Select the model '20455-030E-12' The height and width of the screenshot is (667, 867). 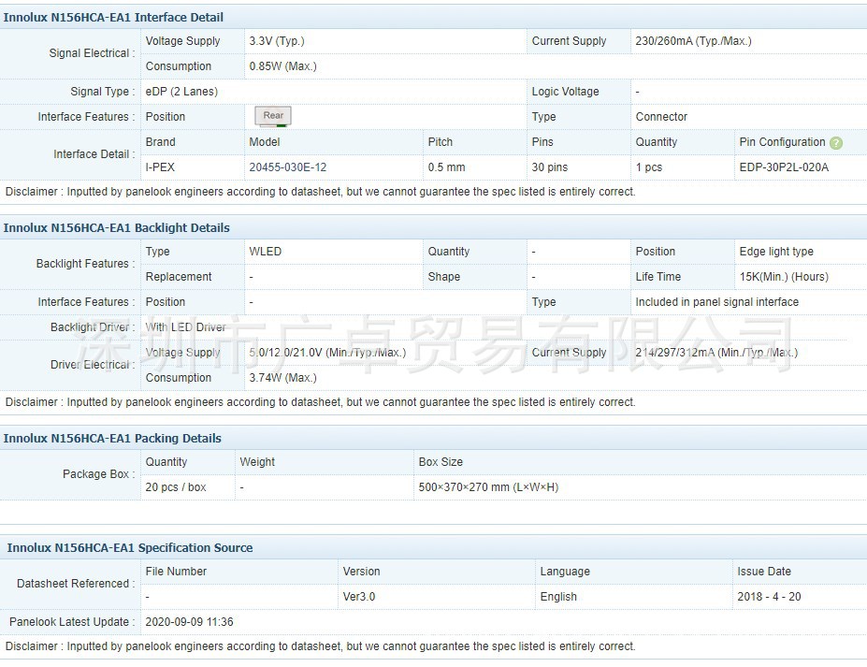pos(287,167)
